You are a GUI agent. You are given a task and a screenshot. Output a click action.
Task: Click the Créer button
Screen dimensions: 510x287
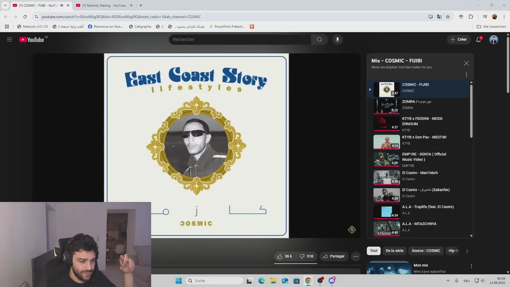click(x=459, y=39)
